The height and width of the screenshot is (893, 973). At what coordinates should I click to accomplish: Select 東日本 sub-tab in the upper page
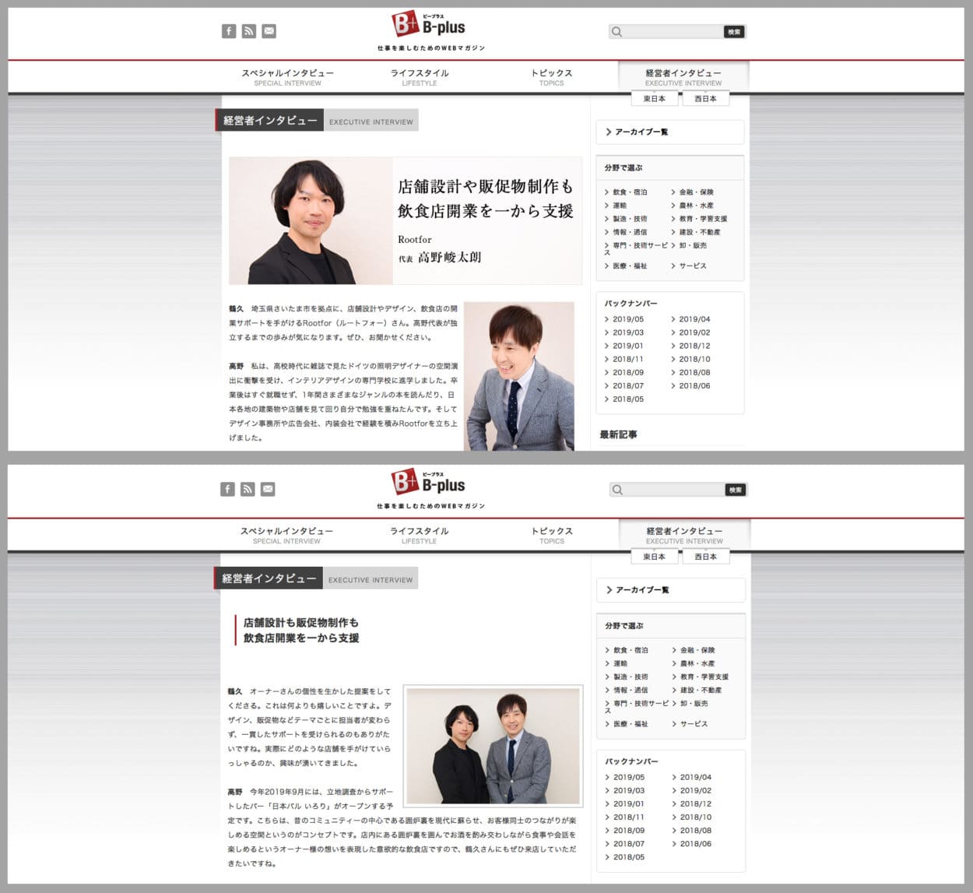[x=655, y=99]
